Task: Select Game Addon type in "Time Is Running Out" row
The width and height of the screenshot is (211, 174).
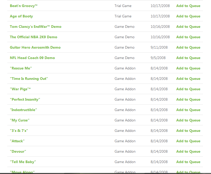Action: tap(125, 79)
